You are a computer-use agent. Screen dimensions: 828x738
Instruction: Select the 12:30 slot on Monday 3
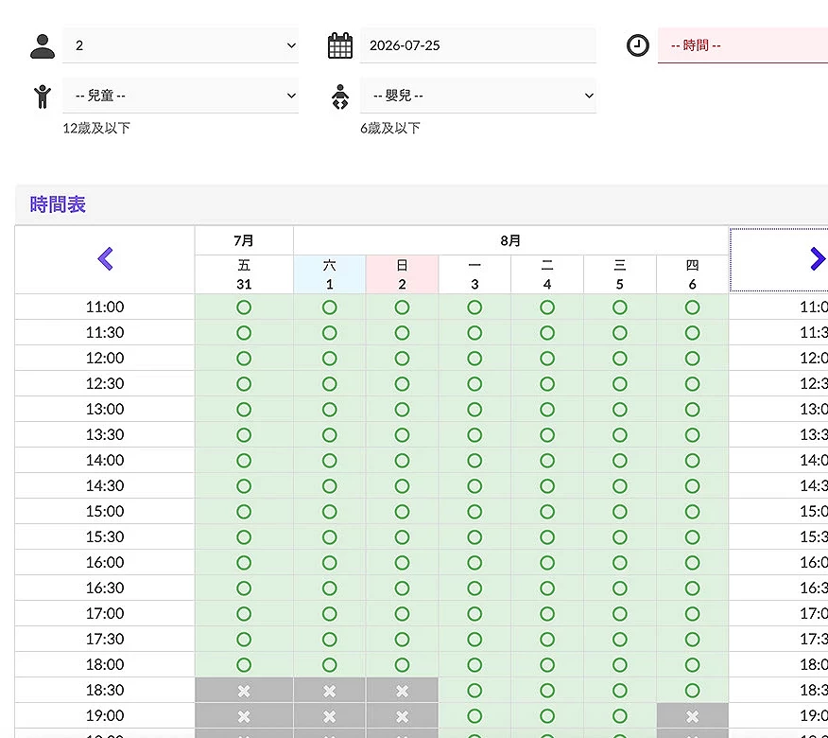tap(474, 384)
